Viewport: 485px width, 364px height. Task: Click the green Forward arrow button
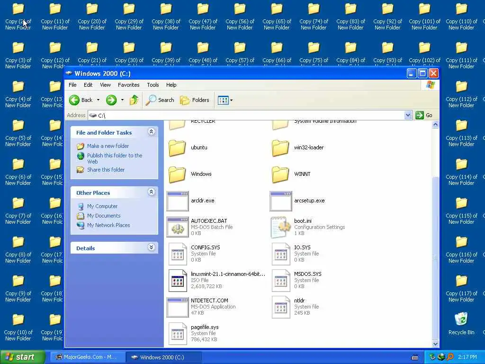tap(111, 100)
